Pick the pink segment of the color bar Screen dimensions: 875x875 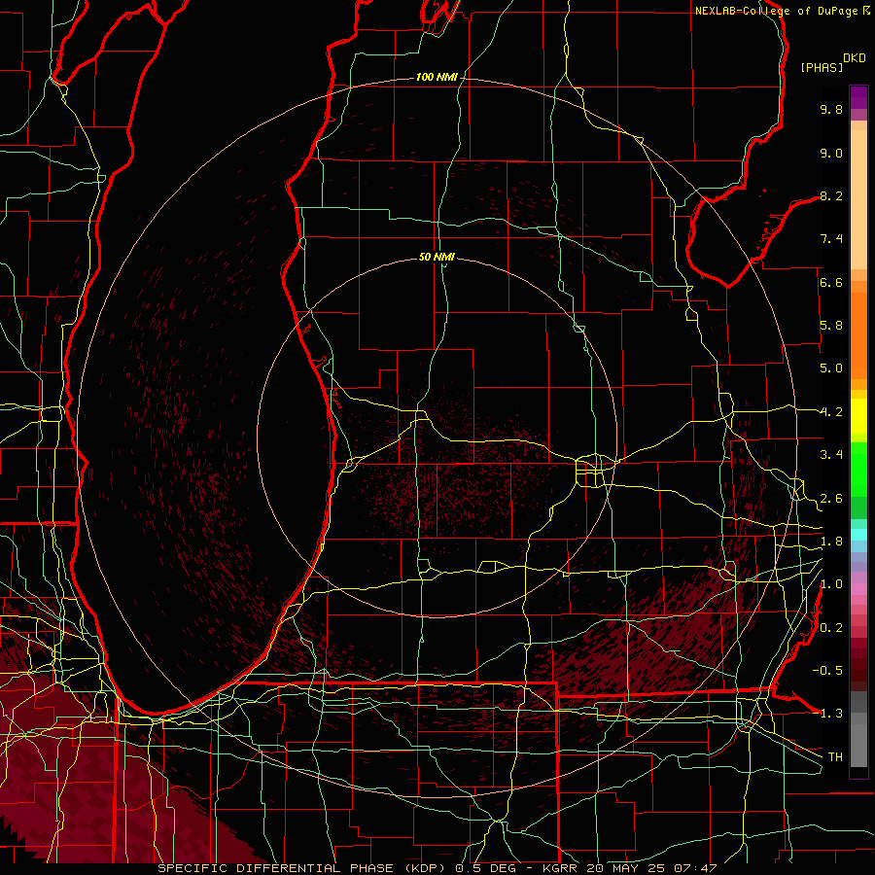(x=858, y=589)
